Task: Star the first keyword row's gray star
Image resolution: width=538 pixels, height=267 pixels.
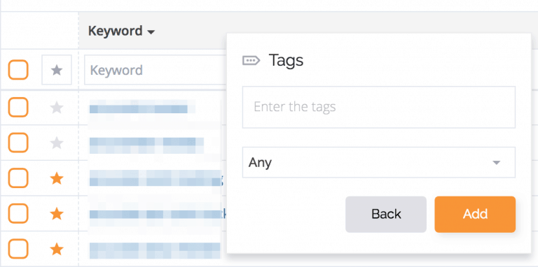Action: pyautogui.click(x=57, y=108)
